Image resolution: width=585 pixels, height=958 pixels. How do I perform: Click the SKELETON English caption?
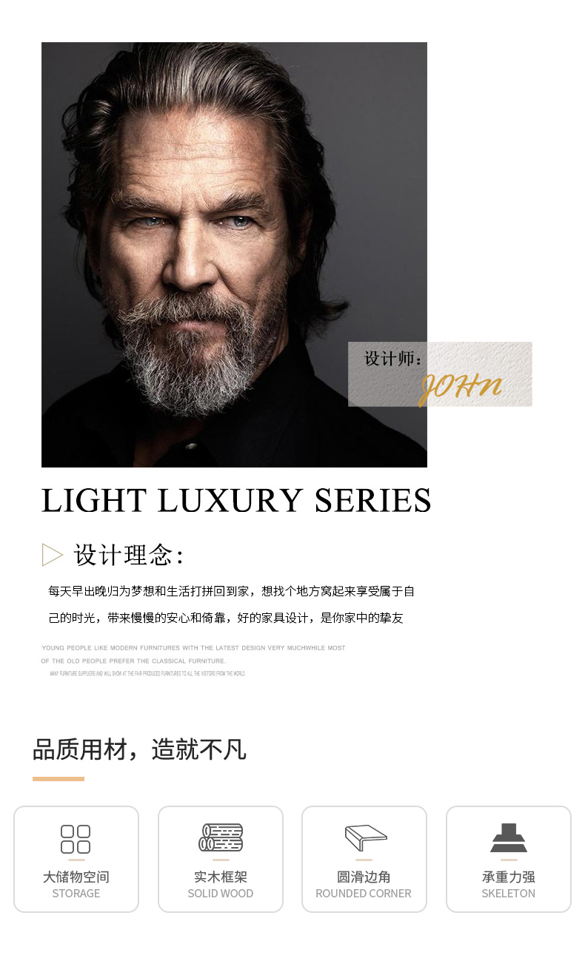pos(509,894)
